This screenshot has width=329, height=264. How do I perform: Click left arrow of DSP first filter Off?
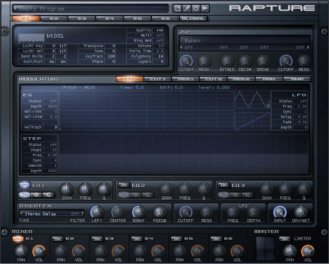[x=181, y=47]
